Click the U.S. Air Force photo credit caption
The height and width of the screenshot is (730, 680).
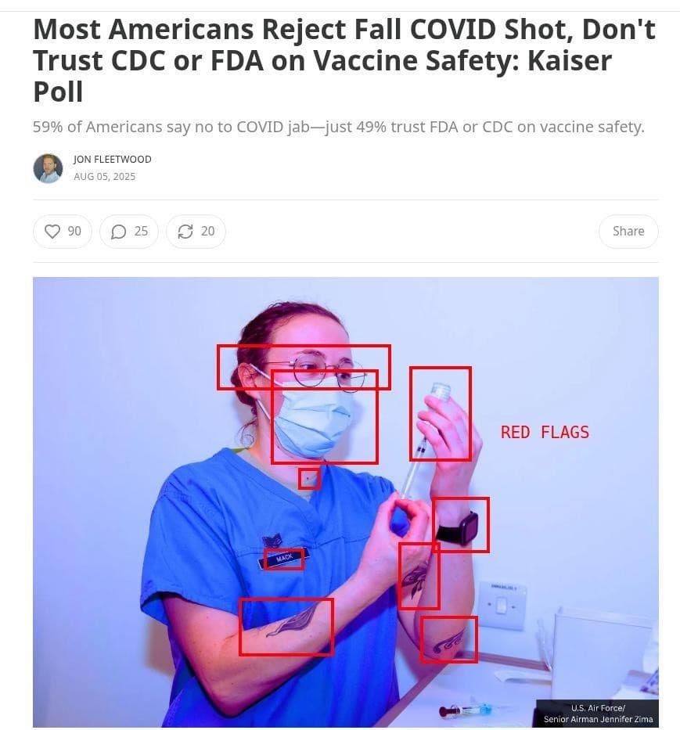tap(598, 714)
